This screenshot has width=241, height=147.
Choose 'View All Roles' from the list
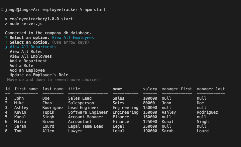click(26, 52)
